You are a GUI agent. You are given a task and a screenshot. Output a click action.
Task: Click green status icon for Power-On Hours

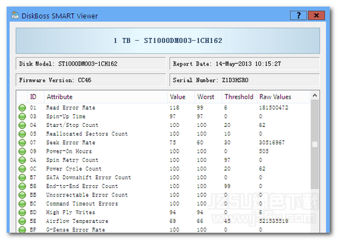(x=22, y=151)
